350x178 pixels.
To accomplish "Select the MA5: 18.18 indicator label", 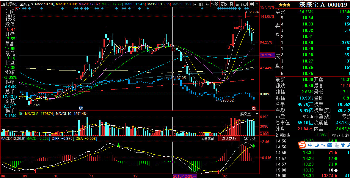I will tap(44, 4).
